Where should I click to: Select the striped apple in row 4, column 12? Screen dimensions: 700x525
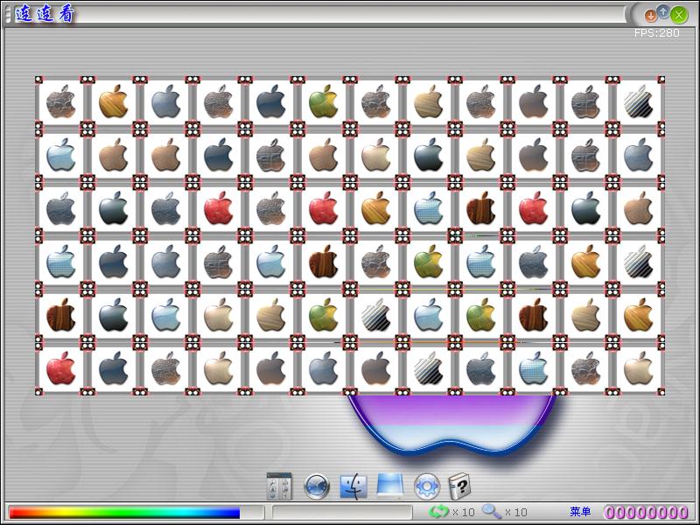[x=639, y=262]
